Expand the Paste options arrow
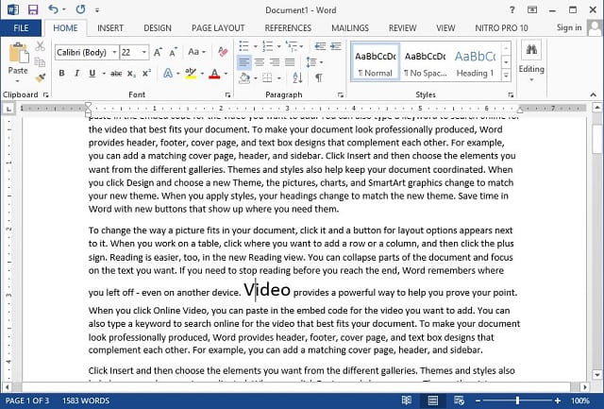Viewport: 604px width, 409px height. pos(18,81)
